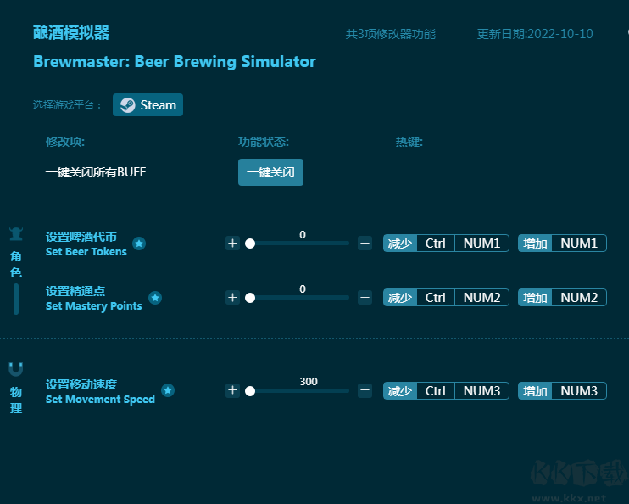Screen dimensions: 629x504
Task: Click the 增加 hotkey label for Mastery Points
Action: [535, 298]
